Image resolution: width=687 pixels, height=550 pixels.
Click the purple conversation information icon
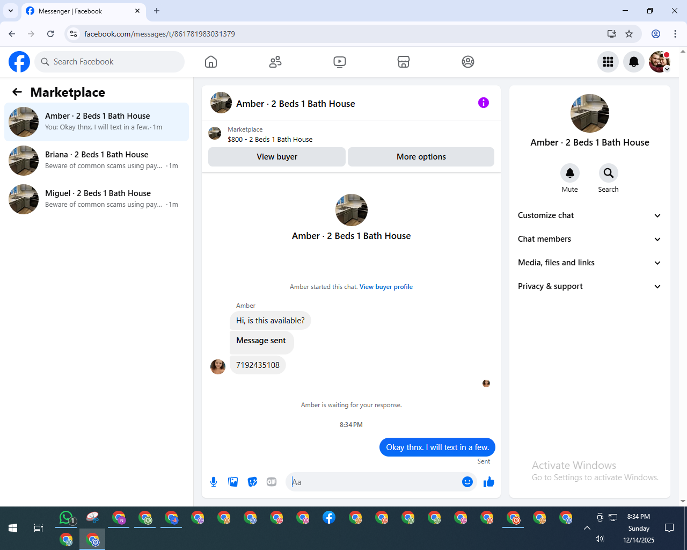pyautogui.click(x=484, y=103)
